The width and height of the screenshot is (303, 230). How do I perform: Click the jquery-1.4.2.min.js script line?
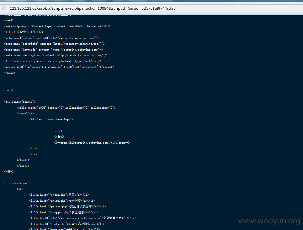(59, 67)
